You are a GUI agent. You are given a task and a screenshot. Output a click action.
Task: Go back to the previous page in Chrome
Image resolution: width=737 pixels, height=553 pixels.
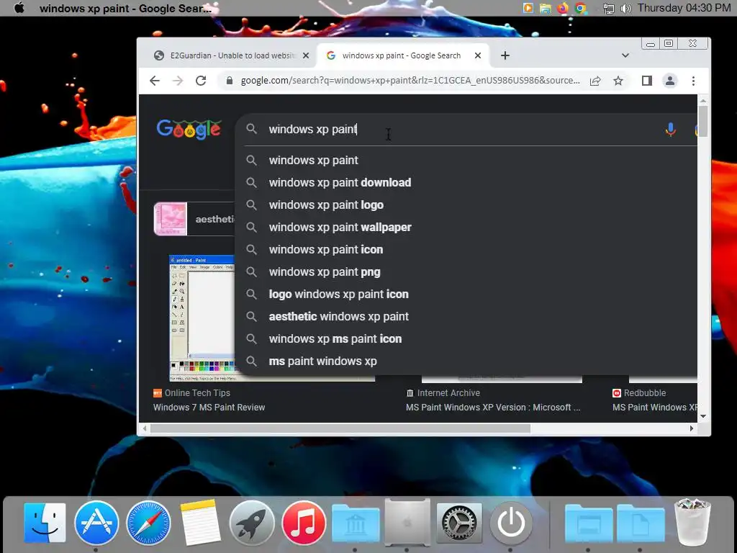click(x=155, y=81)
